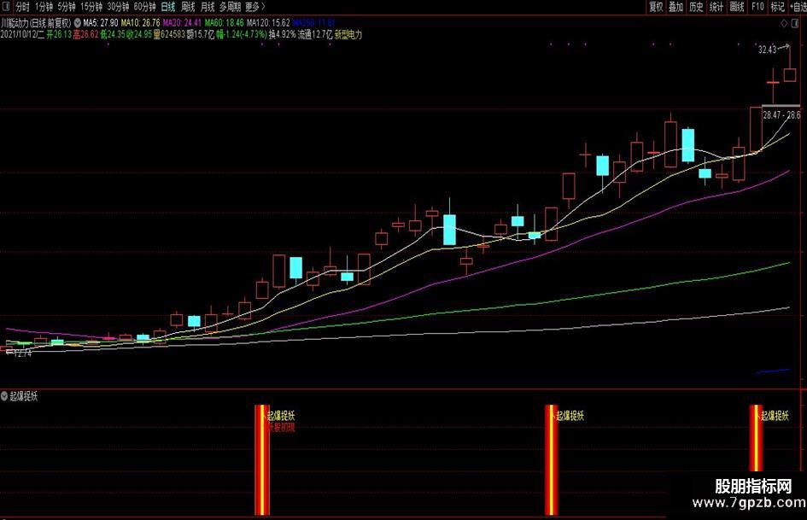Viewport: 807px width, 520px height.
Task: Click the 32.43 high price label
Action: (x=767, y=50)
